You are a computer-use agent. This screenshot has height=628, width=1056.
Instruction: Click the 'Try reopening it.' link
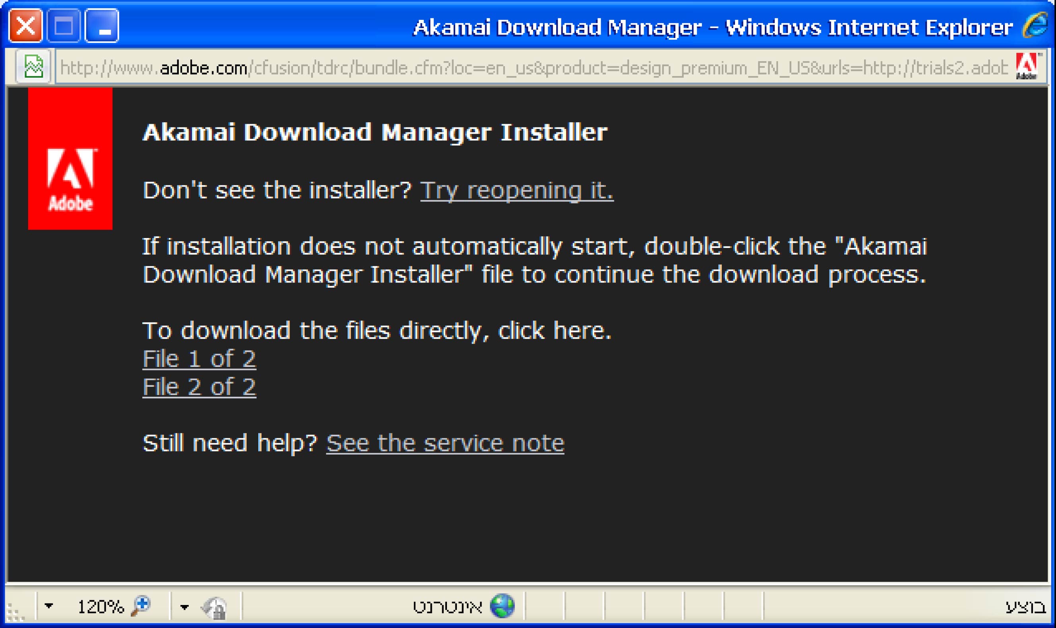pos(516,190)
